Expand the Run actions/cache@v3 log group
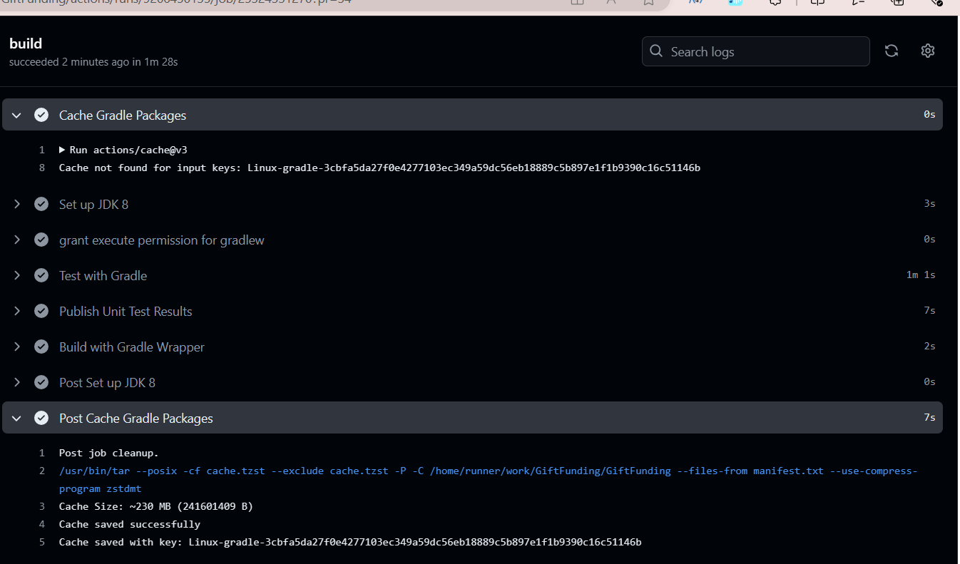Screen dimensions: 960x564 tap(63, 150)
